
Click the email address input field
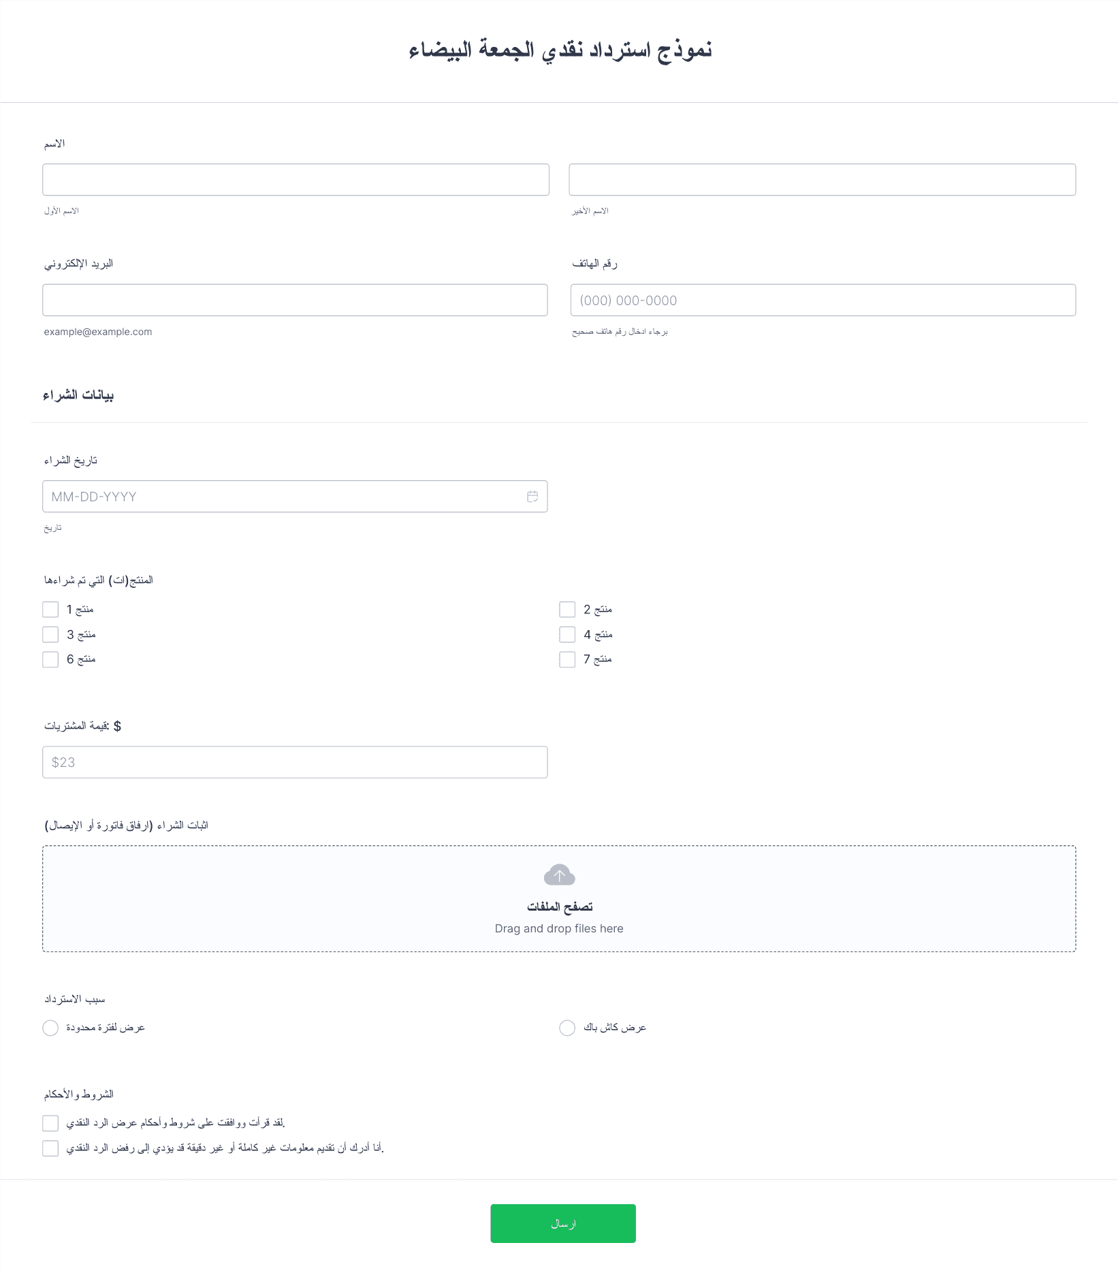click(x=295, y=300)
